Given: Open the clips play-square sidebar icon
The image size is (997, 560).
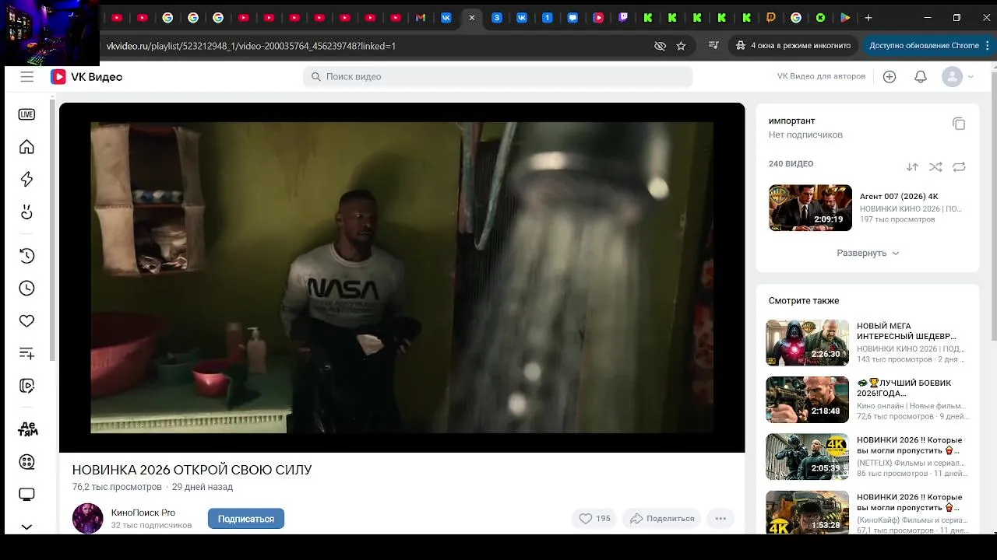Looking at the screenshot, I should 26,386.
